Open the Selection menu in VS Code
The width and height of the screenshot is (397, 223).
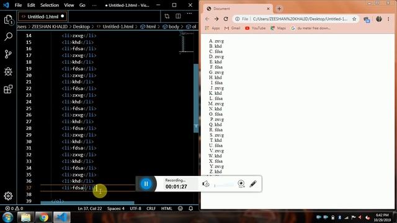coord(50,5)
